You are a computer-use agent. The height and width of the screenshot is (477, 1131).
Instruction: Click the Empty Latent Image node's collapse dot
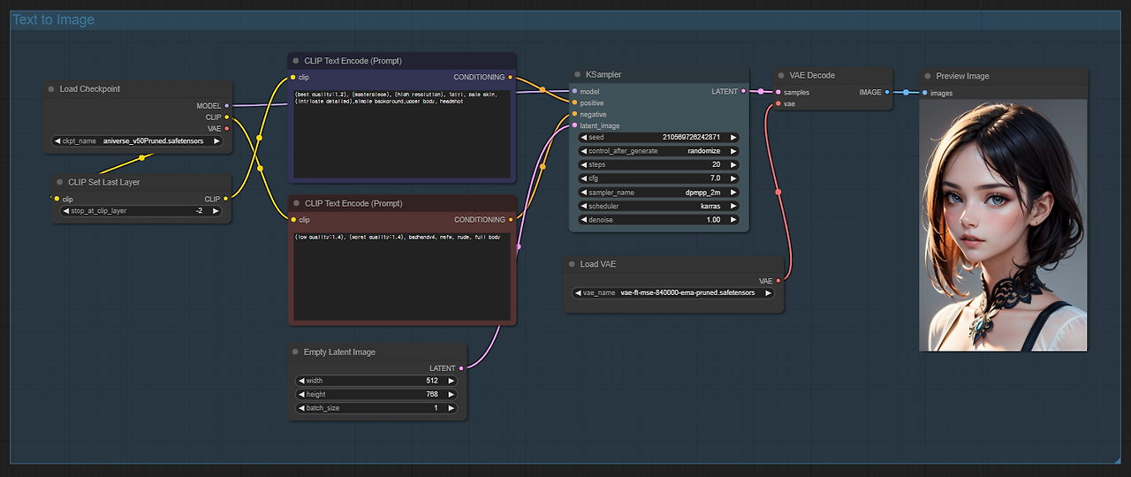[x=296, y=352]
